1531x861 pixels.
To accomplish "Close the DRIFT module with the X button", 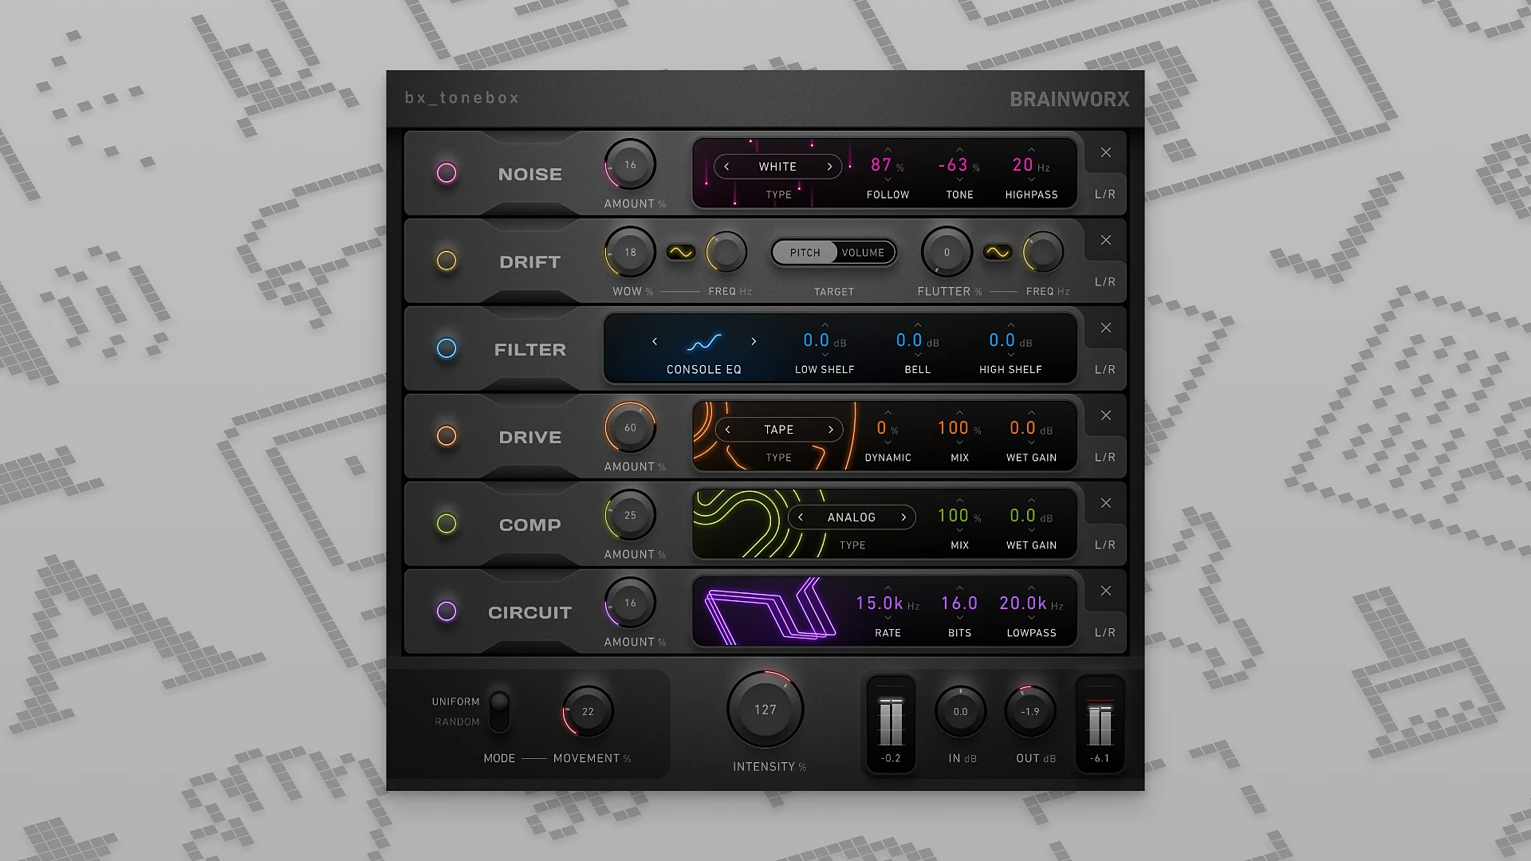I will point(1105,240).
